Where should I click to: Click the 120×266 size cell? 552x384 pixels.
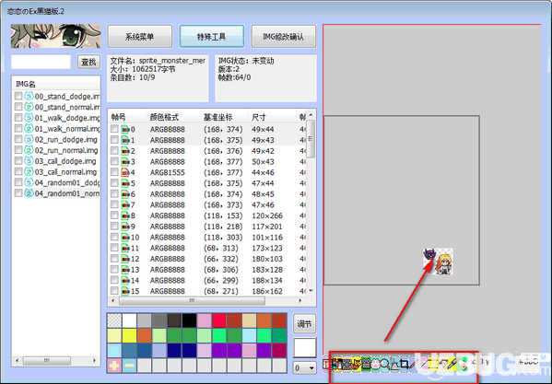pos(267,215)
